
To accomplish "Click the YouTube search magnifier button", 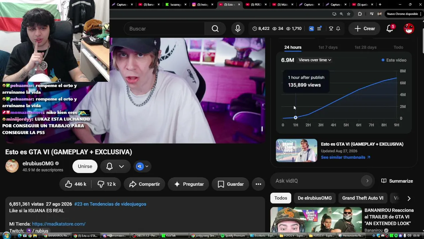I will pyautogui.click(x=215, y=29).
